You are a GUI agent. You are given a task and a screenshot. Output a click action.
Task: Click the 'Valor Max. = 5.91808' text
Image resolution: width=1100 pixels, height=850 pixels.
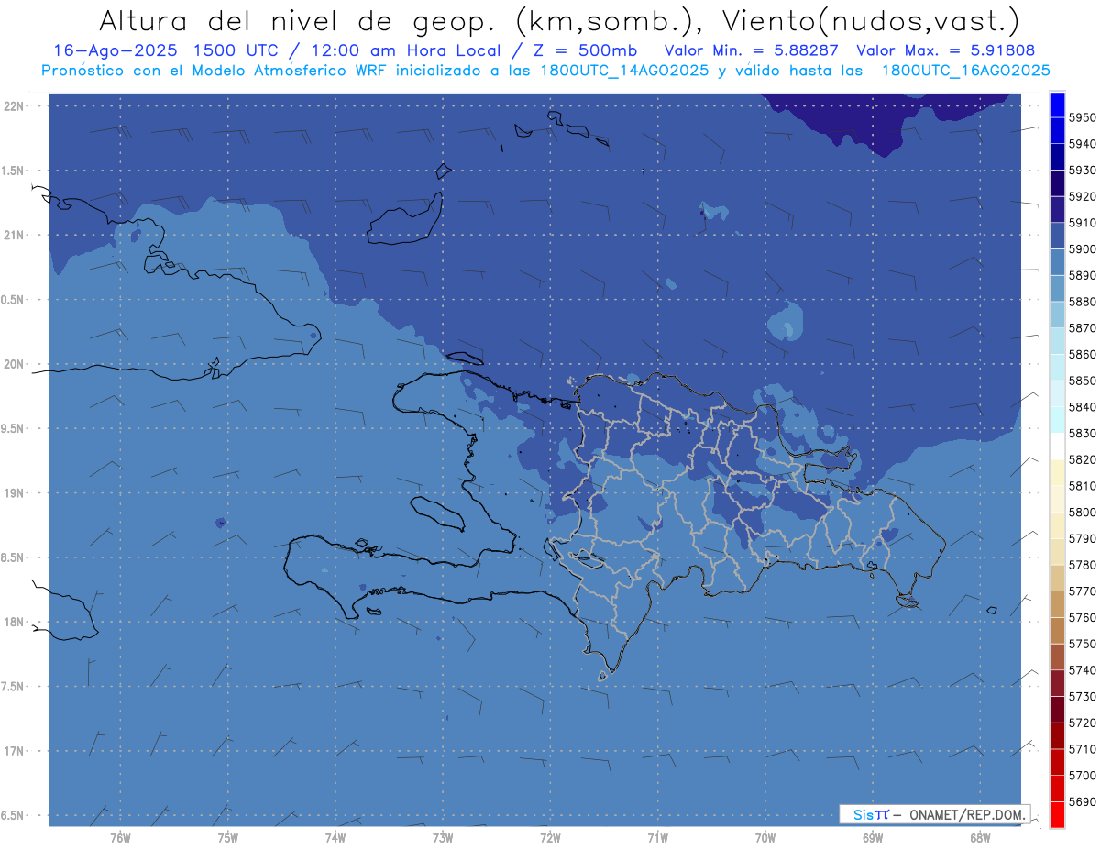946,50
